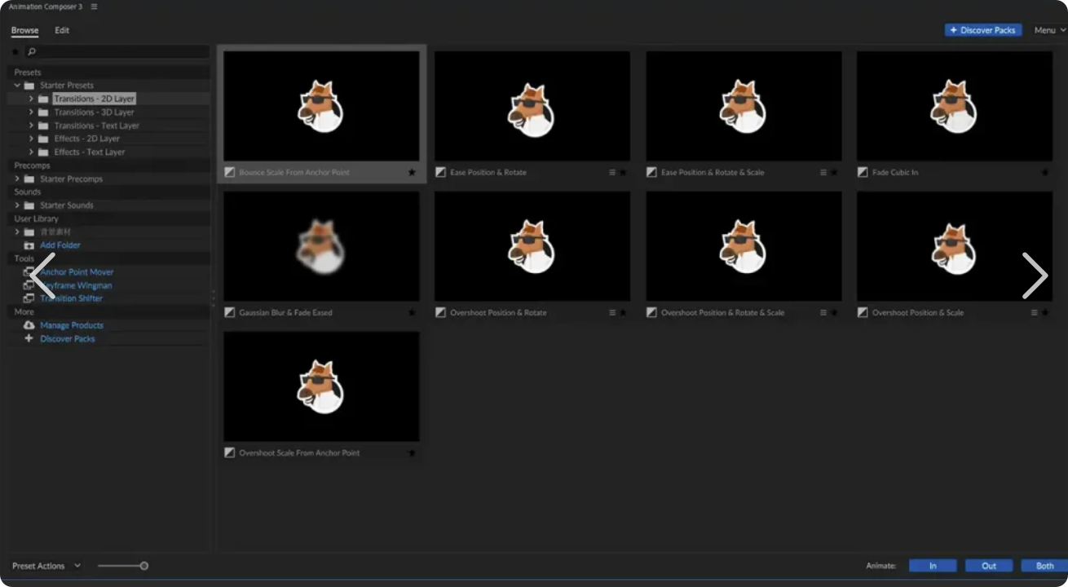Expand the Transitions - Text Layer folder arrow

click(32, 126)
